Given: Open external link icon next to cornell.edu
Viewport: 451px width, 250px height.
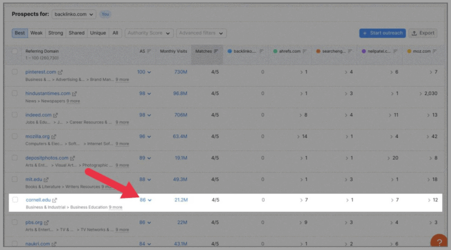Looking at the screenshot, I should point(55,200).
